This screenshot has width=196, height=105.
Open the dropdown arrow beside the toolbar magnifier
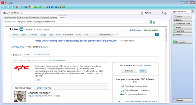[x=6, y=7]
